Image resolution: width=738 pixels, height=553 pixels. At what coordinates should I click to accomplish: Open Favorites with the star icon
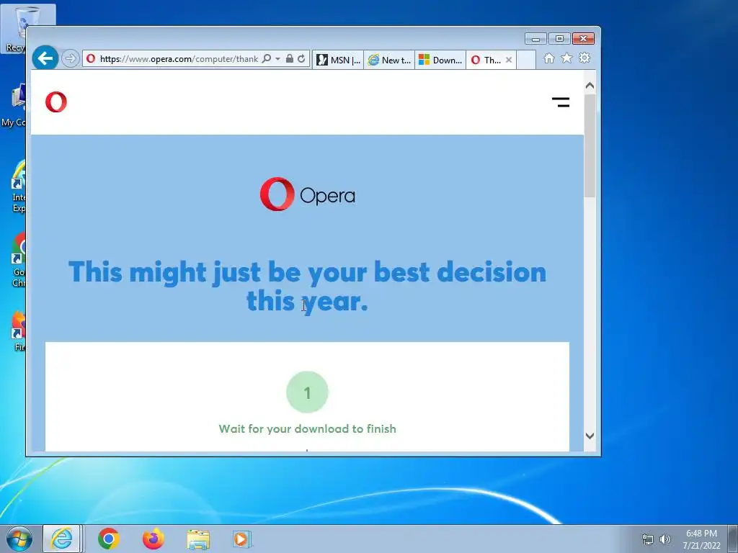point(566,58)
